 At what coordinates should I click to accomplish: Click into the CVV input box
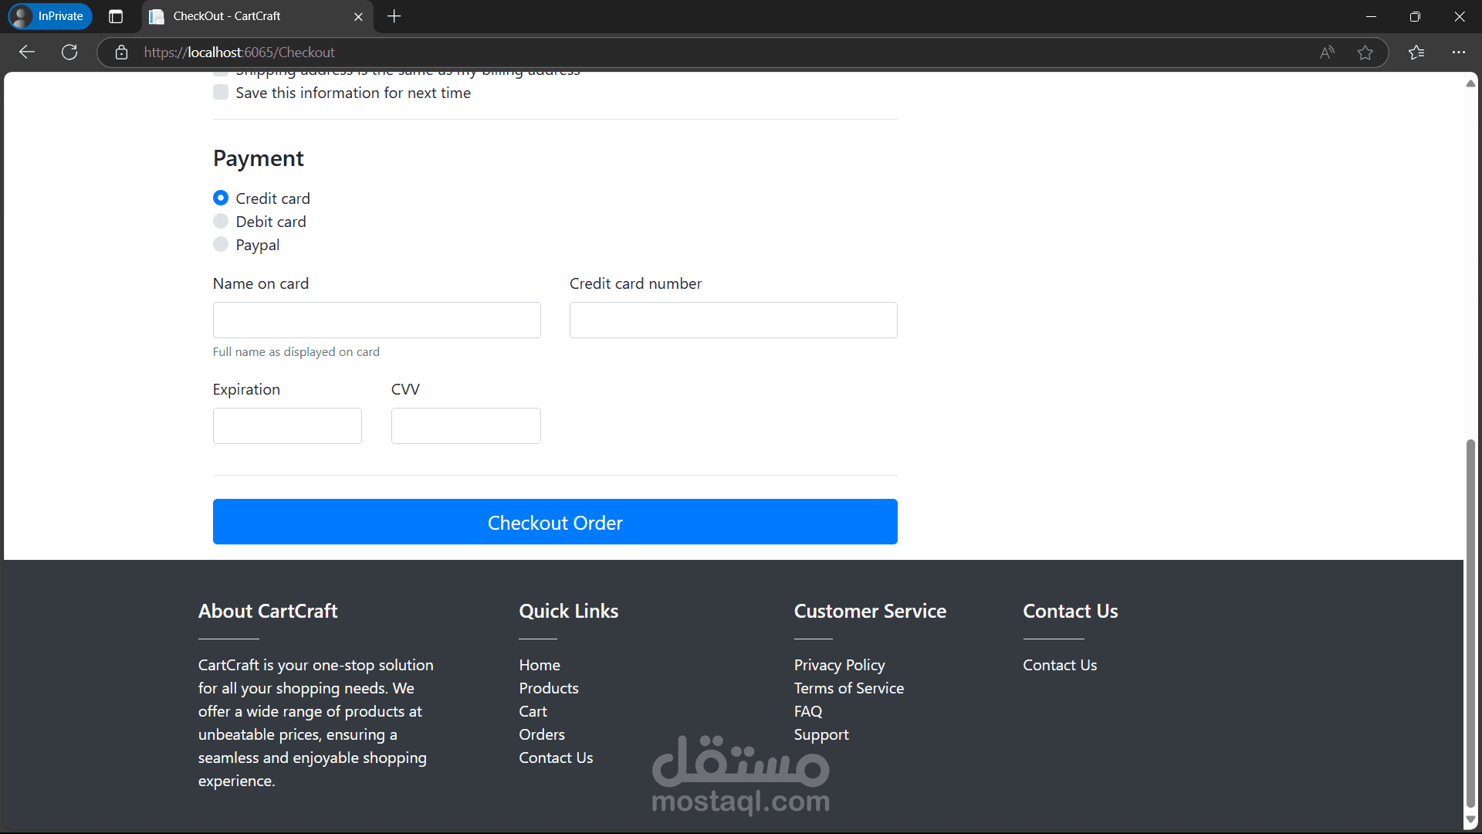(465, 425)
